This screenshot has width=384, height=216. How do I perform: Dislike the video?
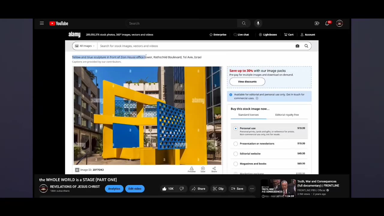pos(181,189)
